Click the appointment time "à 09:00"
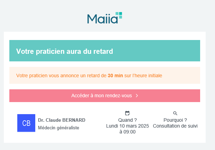Screen dimensions: 215x150 click(x=127, y=132)
